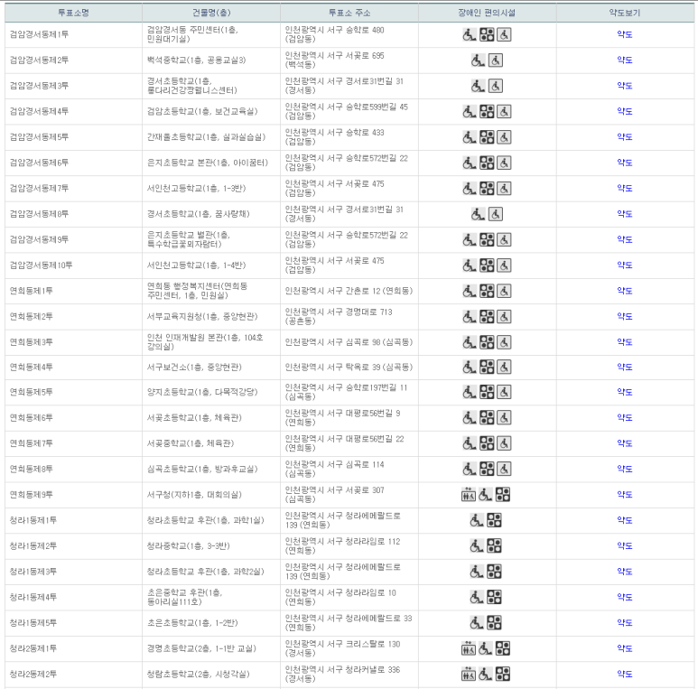Click tactile block icon in 검암경서동제1투 row
This screenshot has width=698, height=689.
(x=487, y=34)
